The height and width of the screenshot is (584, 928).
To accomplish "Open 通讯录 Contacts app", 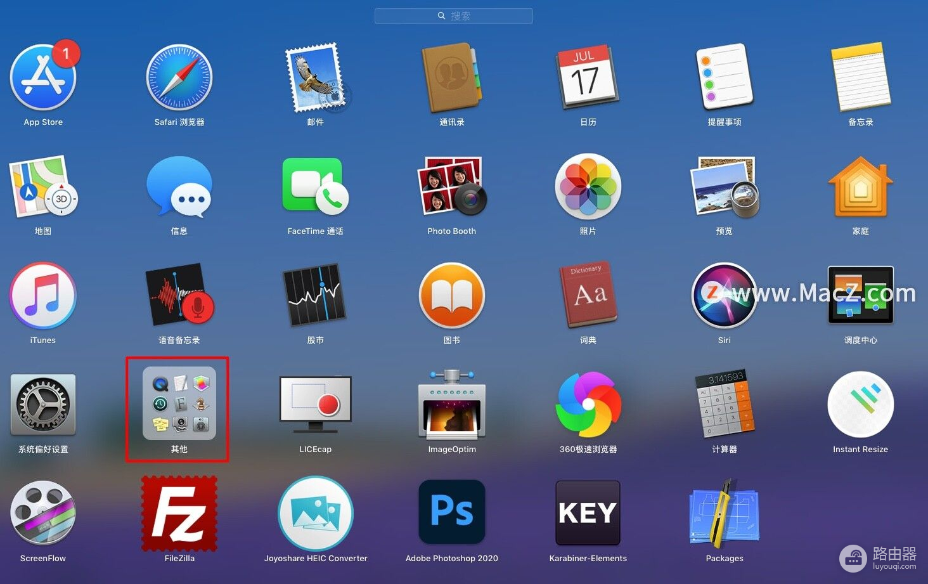I will [452, 77].
